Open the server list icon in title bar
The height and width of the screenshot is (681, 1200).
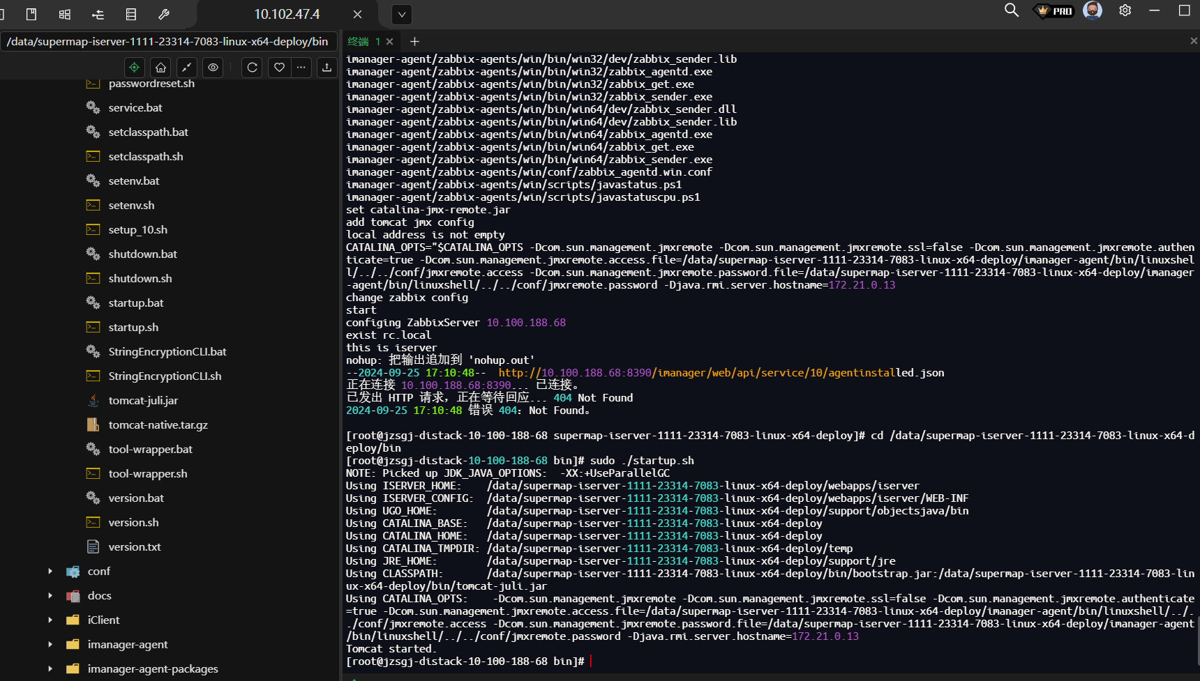(x=130, y=14)
